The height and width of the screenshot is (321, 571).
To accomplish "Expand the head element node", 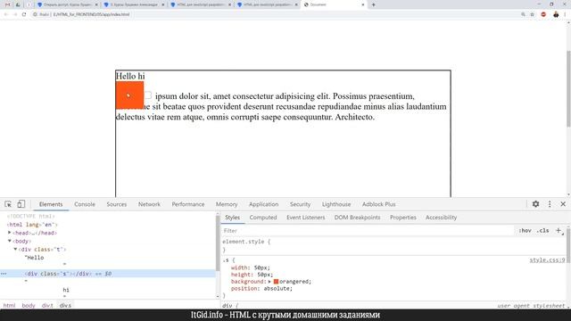I will 10,233.
